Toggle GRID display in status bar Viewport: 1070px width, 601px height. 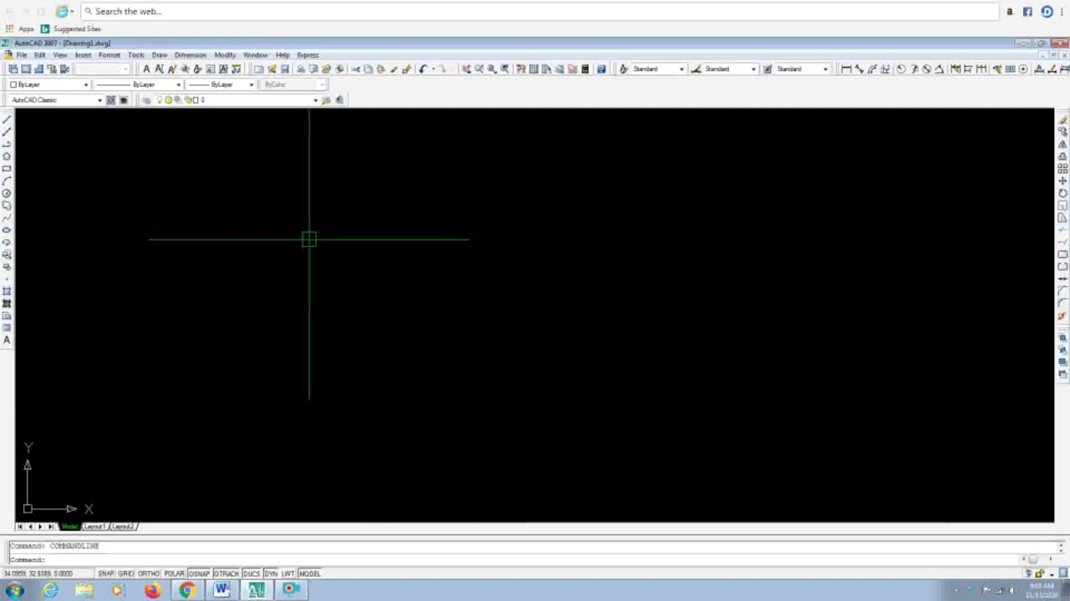click(x=126, y=573)
